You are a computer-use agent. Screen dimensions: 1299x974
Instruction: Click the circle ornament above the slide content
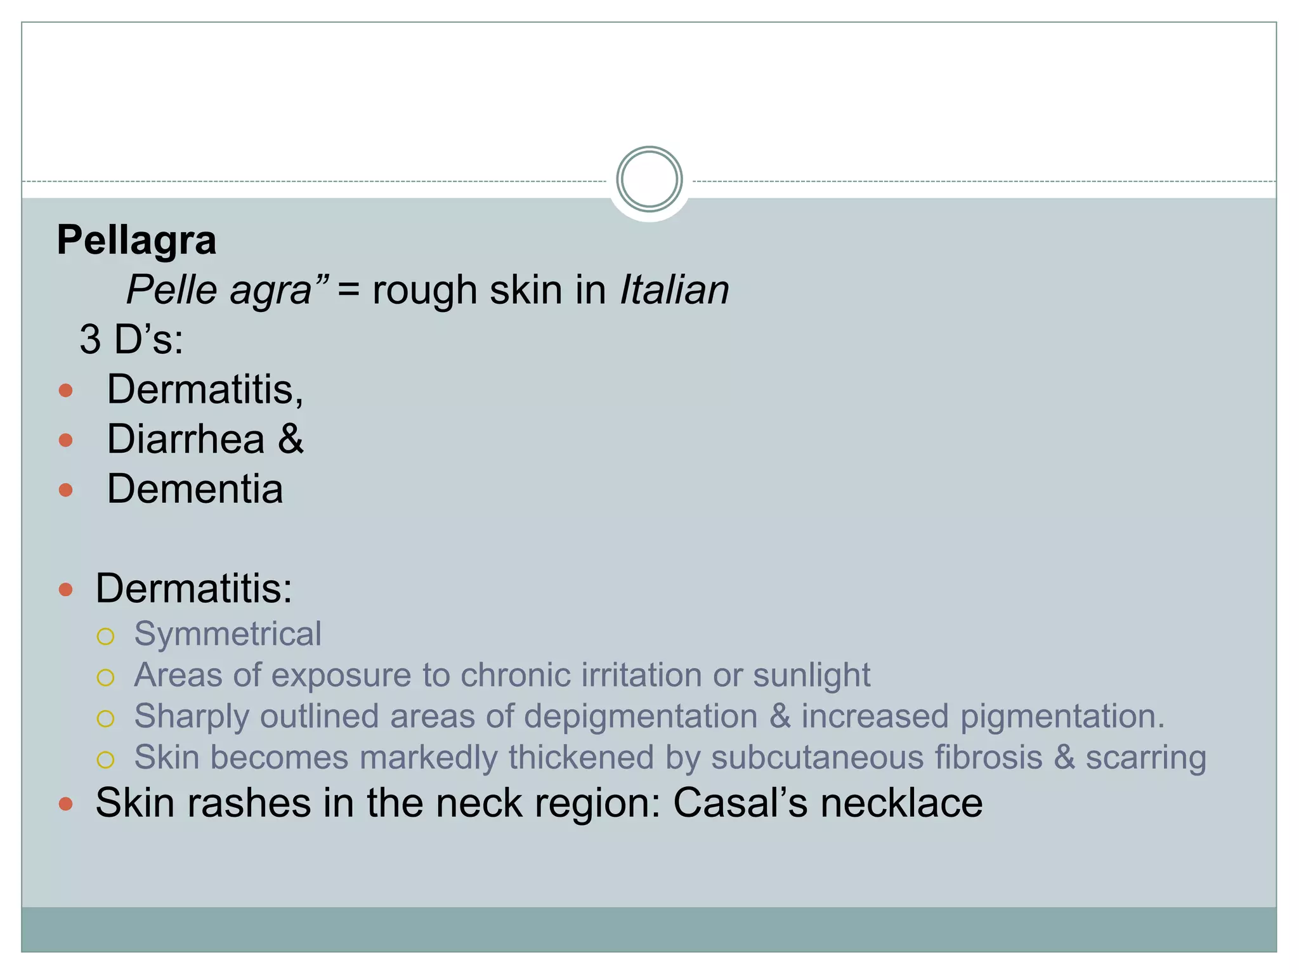tap(649, 179)
